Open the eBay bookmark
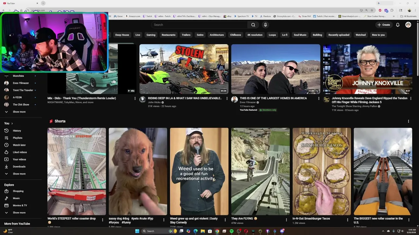 pyautogui.click(x=228, y=16)
